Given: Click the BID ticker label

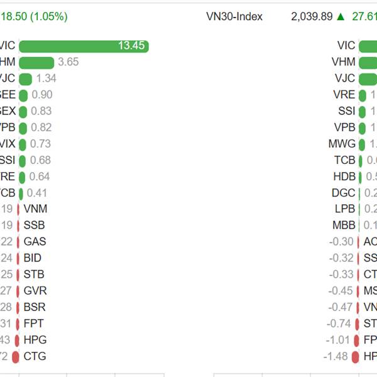Looking at the screenshot, I should 33,258.
